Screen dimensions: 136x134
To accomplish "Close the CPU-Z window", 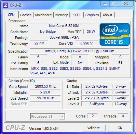I will click(x=126, y=4).
